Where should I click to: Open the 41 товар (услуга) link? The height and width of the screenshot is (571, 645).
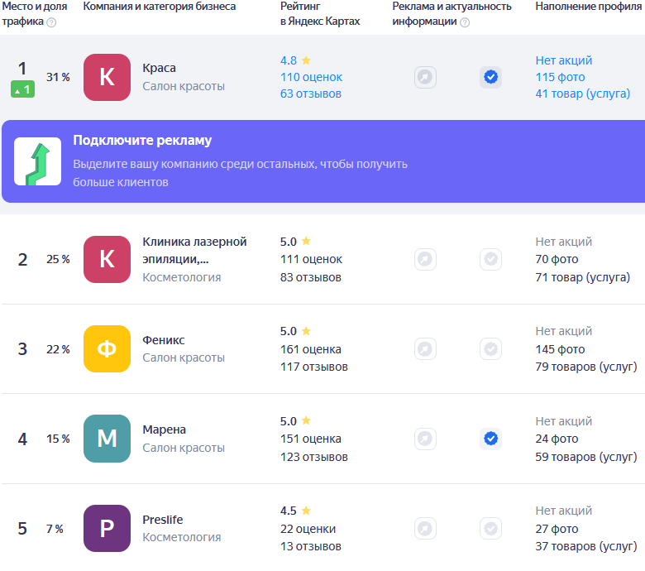click(582, 94)
